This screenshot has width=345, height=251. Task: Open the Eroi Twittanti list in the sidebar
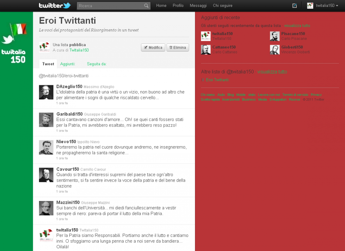(217, 80)
